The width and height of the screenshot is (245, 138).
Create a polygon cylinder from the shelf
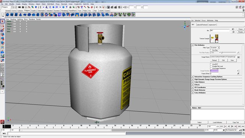click(16, 15)
